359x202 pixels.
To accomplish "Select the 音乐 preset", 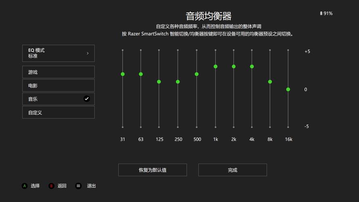I will [58, 99].
